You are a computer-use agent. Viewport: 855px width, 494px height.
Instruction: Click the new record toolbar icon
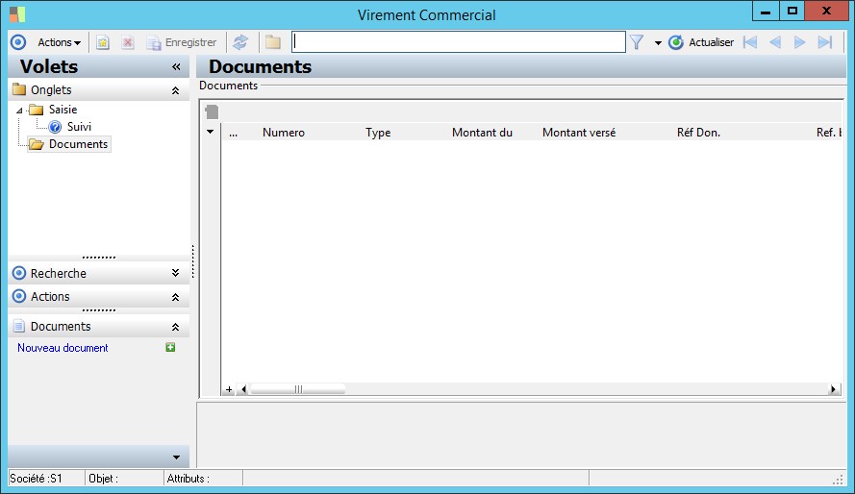point(103,42)
